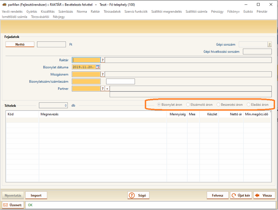This screenshot has width=278, height=210.
Task: Click the Mozgásnem lookup question mark button
Action: coord(103,74)
